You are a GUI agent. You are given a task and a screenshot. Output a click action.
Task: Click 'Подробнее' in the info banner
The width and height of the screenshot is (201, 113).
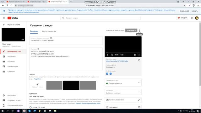click(x=184, y=11)
